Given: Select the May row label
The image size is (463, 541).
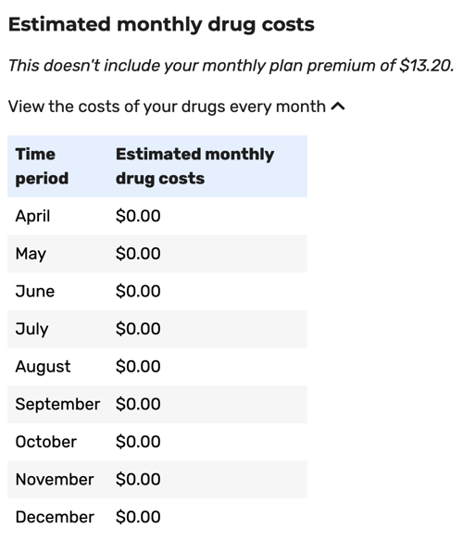Looking at the screenshot, I should 31,254.
